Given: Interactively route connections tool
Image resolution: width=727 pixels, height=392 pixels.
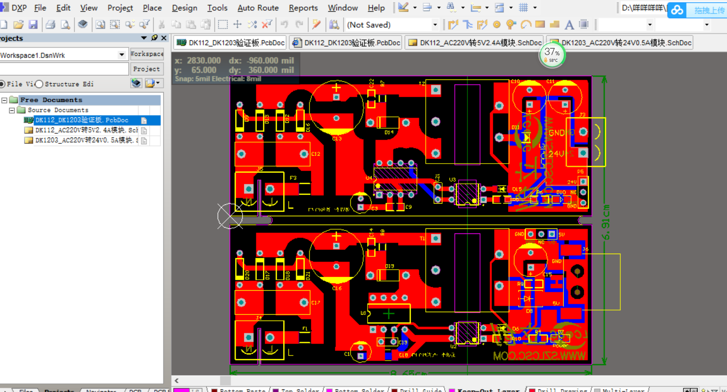Looking at the screenshot, I should click(x=453, y=25).
